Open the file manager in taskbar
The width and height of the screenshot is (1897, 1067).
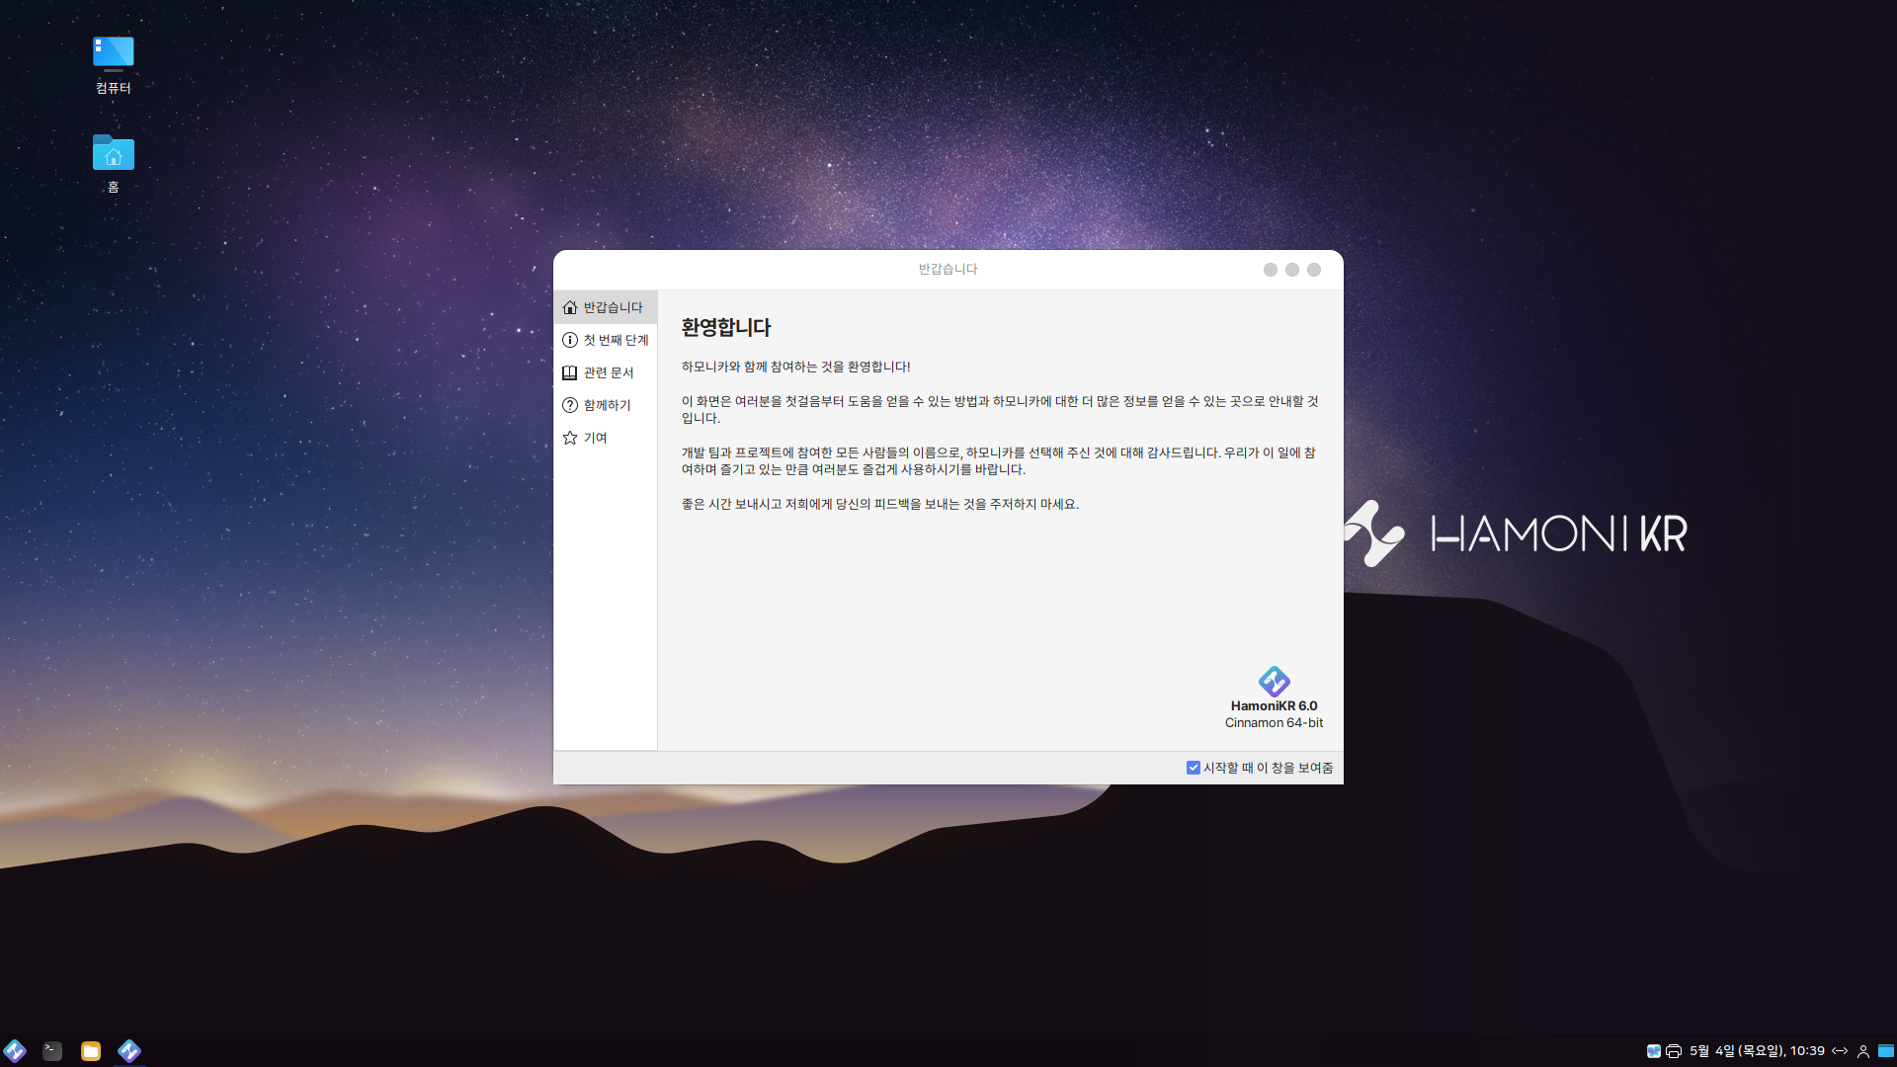point(91,1050)
